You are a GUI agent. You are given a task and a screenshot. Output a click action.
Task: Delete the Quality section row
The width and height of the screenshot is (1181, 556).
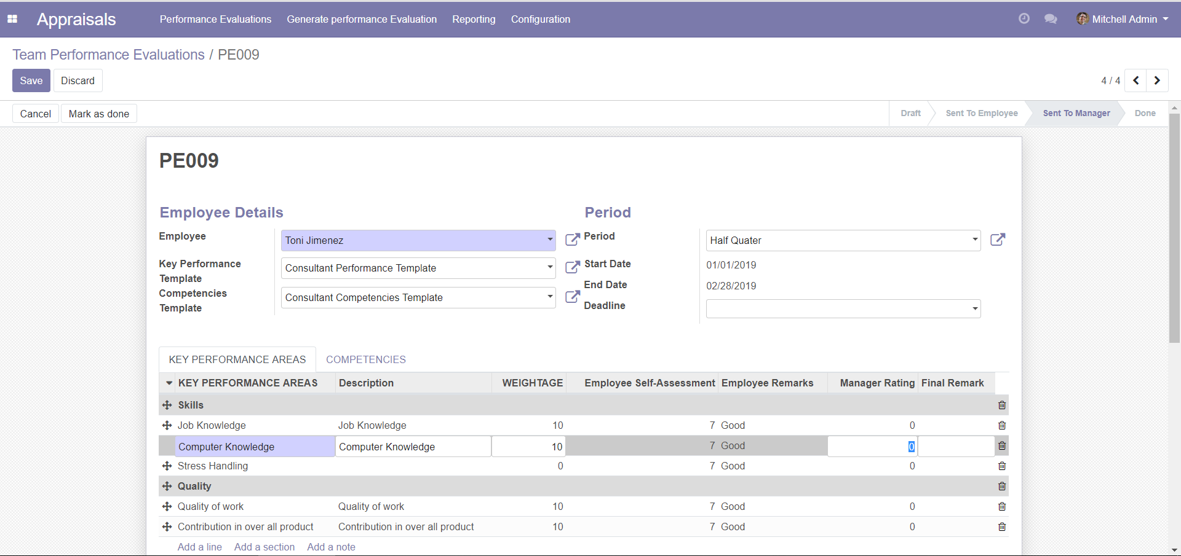click(x=1002, y=487)
